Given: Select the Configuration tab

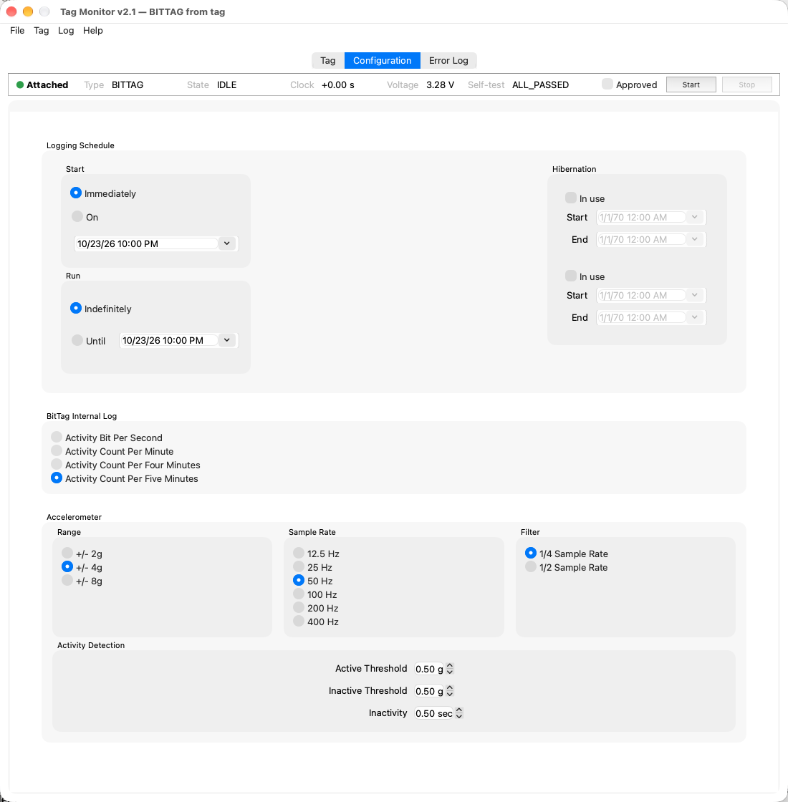Looking at the screenshot, I should (383, 60).
